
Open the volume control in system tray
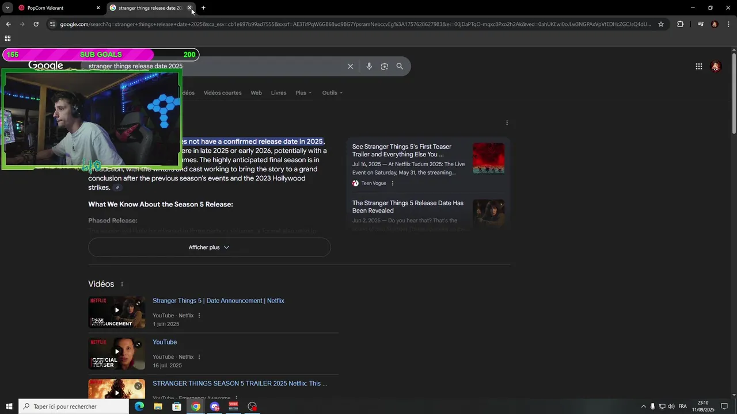pyautogui.click(x=671, y=407)
